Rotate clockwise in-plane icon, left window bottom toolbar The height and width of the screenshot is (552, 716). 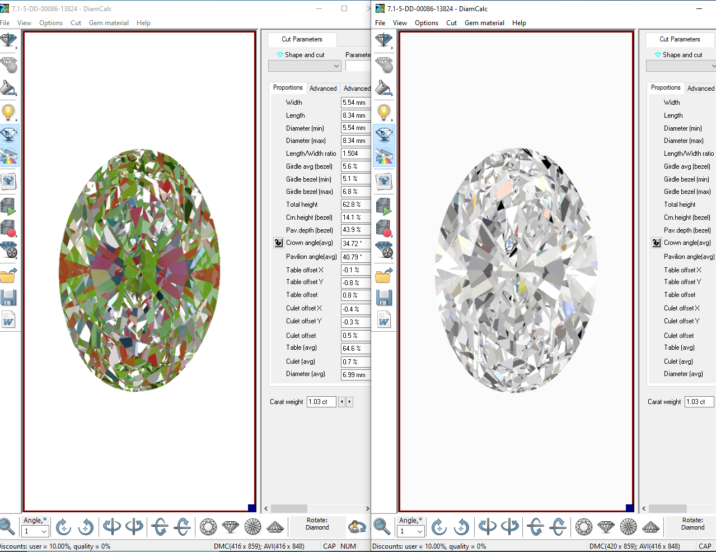[63, 527]
